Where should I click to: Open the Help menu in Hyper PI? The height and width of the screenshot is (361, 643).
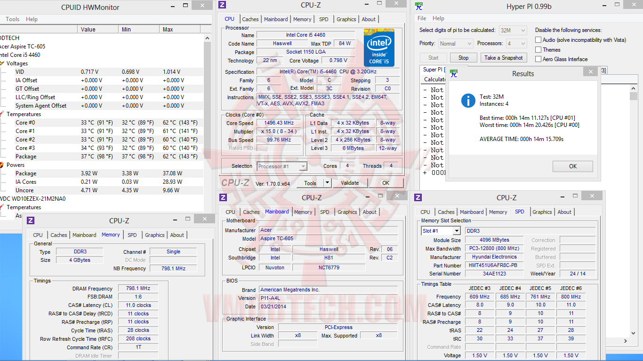point(438,18)
